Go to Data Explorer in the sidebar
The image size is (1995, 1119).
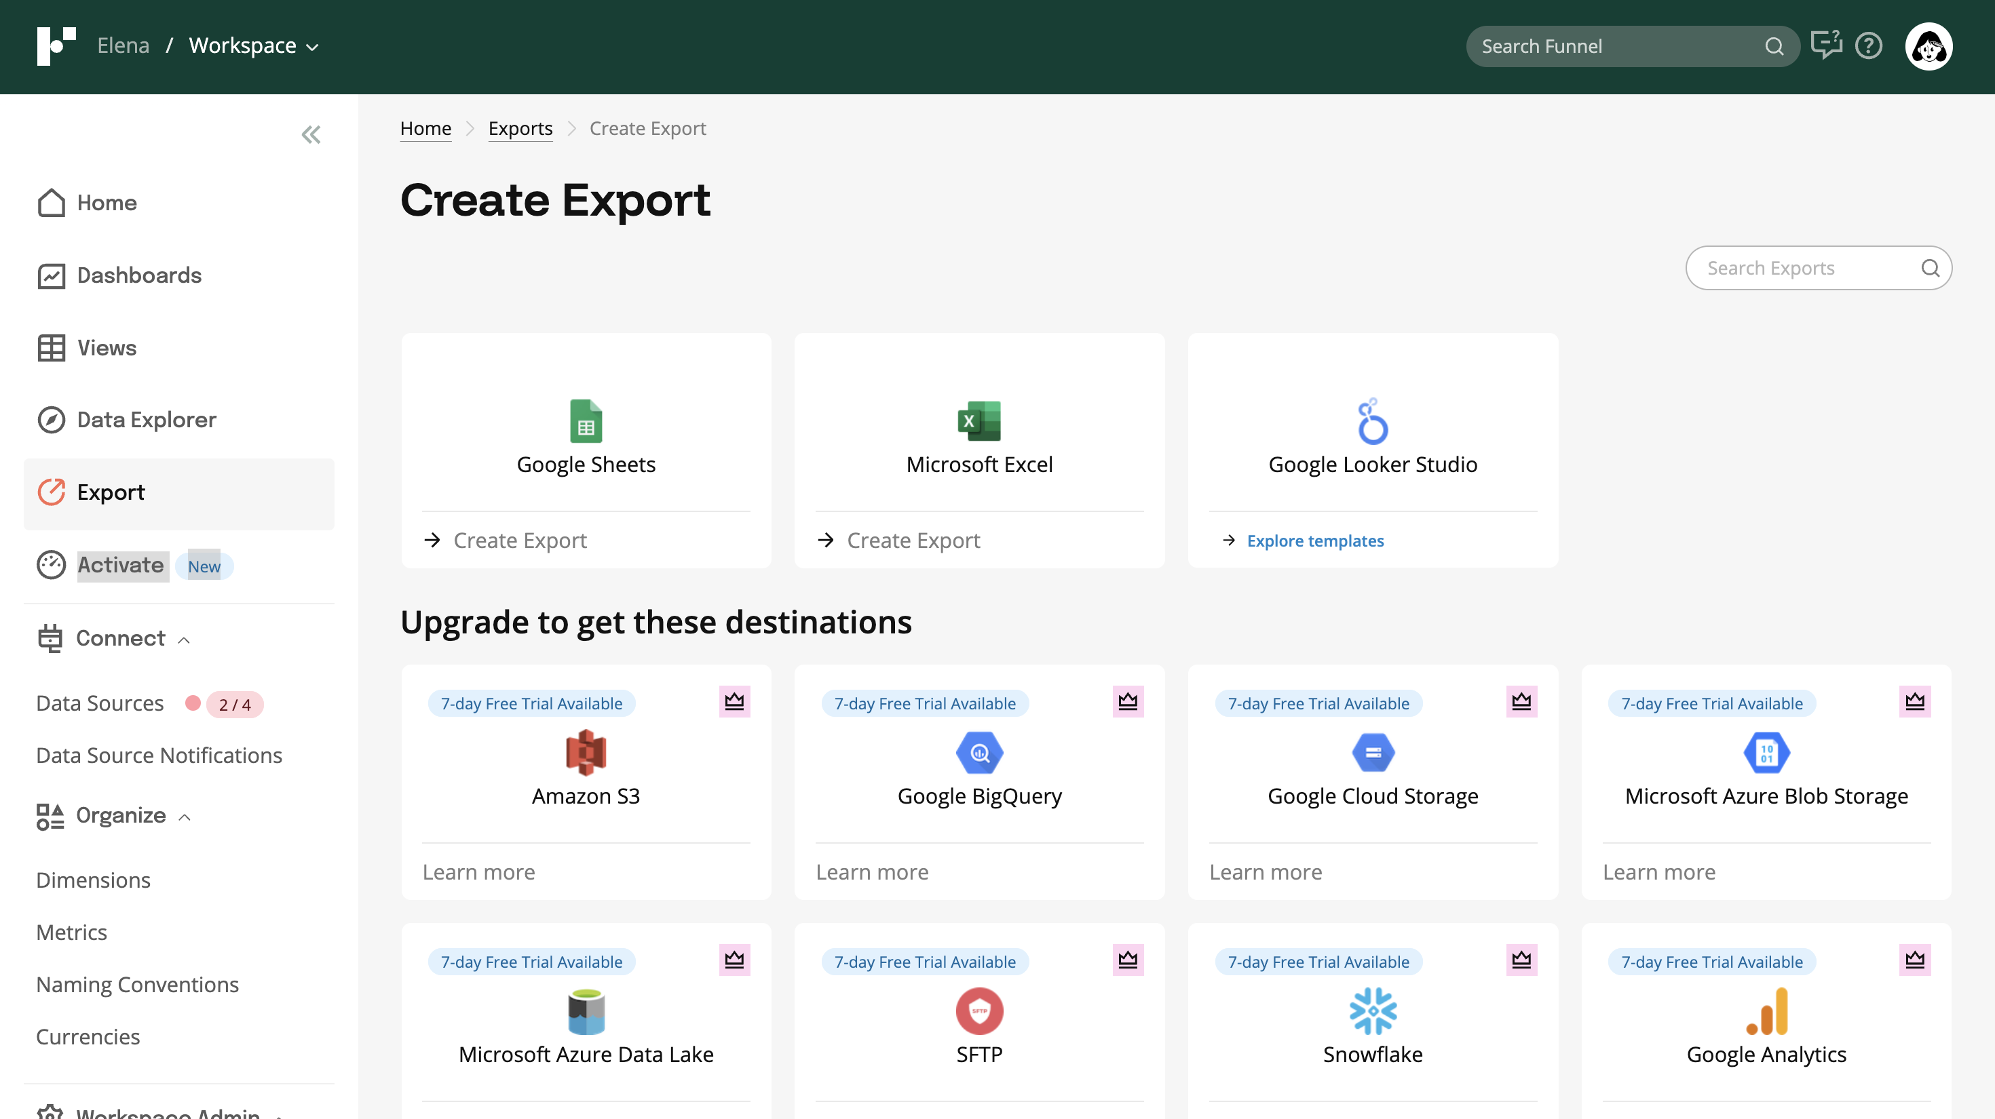[x=147, y=420]
